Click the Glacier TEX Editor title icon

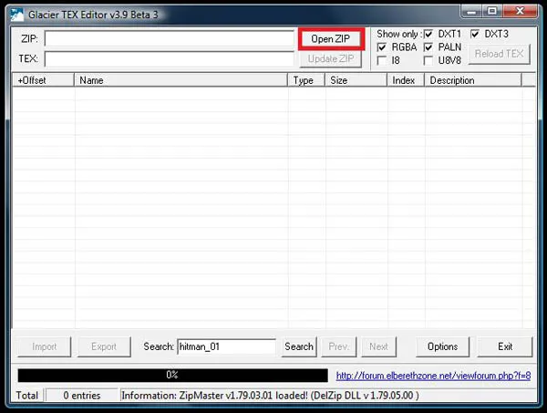[16, 15]
